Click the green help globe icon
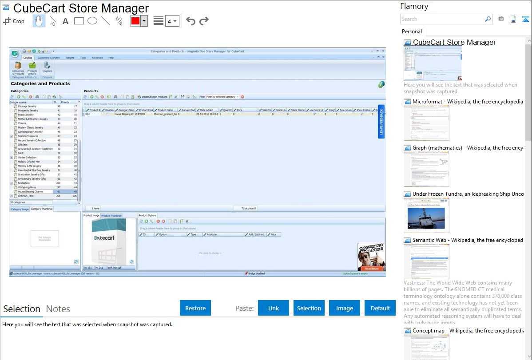Image resolution: width=532 pixels, height=360 pixels. [x=381, y=84]
